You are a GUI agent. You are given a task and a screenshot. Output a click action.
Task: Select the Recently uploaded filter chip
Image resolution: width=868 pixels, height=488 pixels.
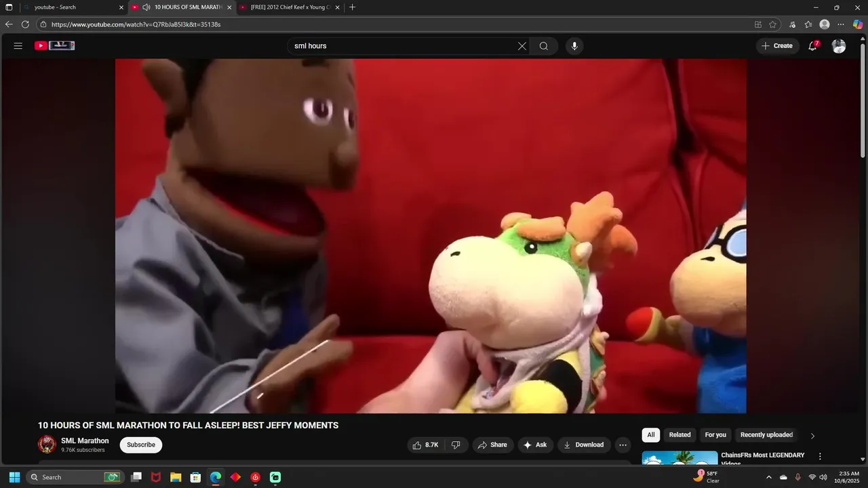click(x=766, y=435)
